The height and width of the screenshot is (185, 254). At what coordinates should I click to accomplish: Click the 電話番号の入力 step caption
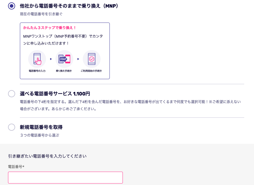[37, 71]
